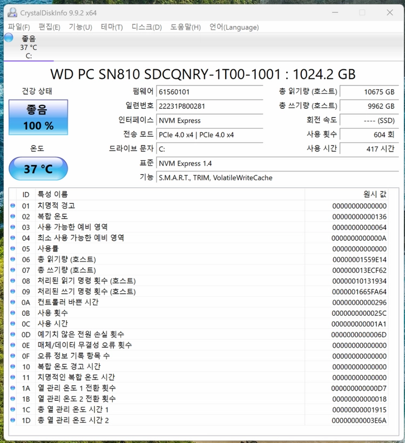Click raw value 00000000003E6A
Image resolution: width=405 pixels, height=443 pixels.
[359, 421]
